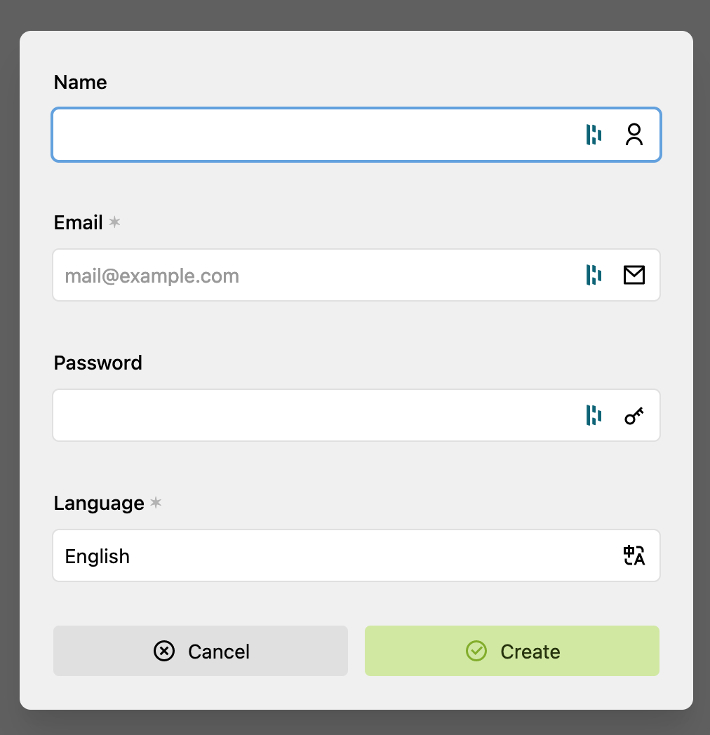Viewport: 710px width, 735px height.
Task: Click the envelope icon in Email field
Action: (x=634, y=275)
